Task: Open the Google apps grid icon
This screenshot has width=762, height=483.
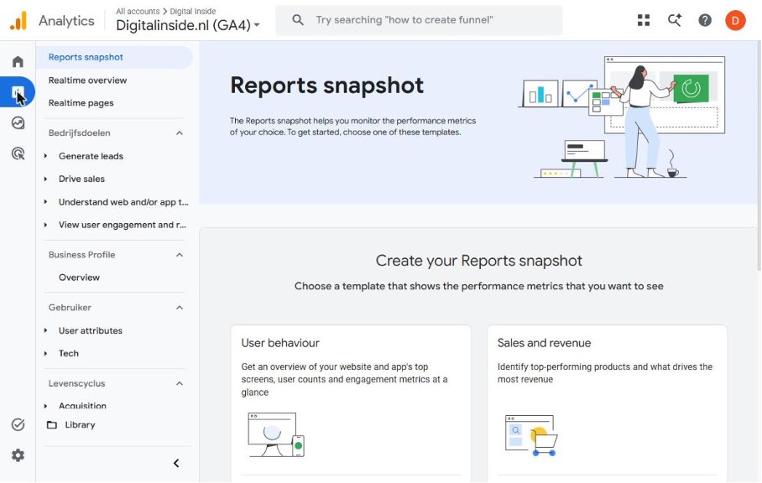Action: (x=644, y=20)
